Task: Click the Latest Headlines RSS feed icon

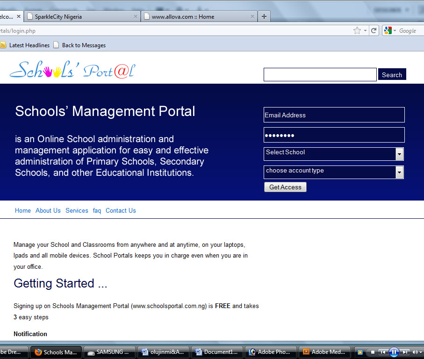Action: click(3, 45)
